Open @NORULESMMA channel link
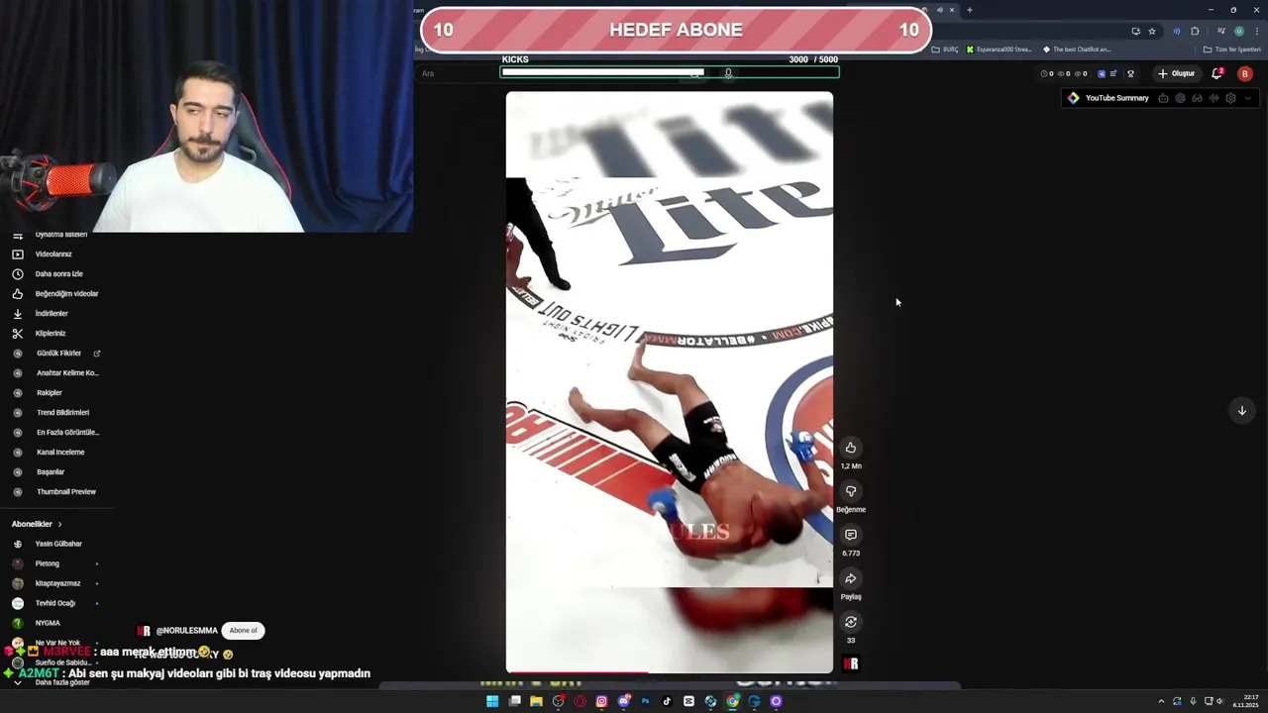 click(186, 631)
